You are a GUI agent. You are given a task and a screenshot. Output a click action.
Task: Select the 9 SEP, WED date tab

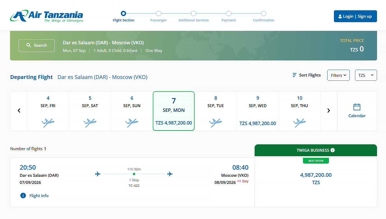pyautogui.click(x=258, y=111)
